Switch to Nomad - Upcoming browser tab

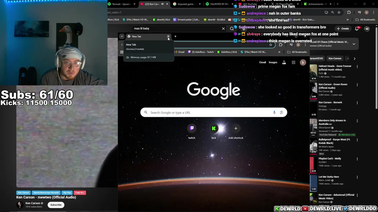coord(121,4)
